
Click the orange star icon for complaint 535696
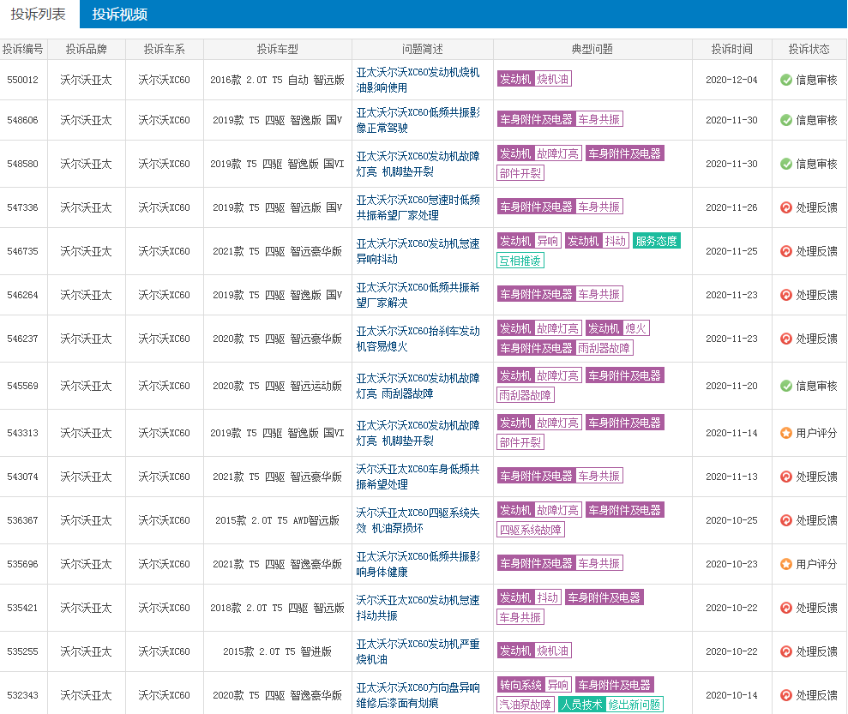[786, 564]
